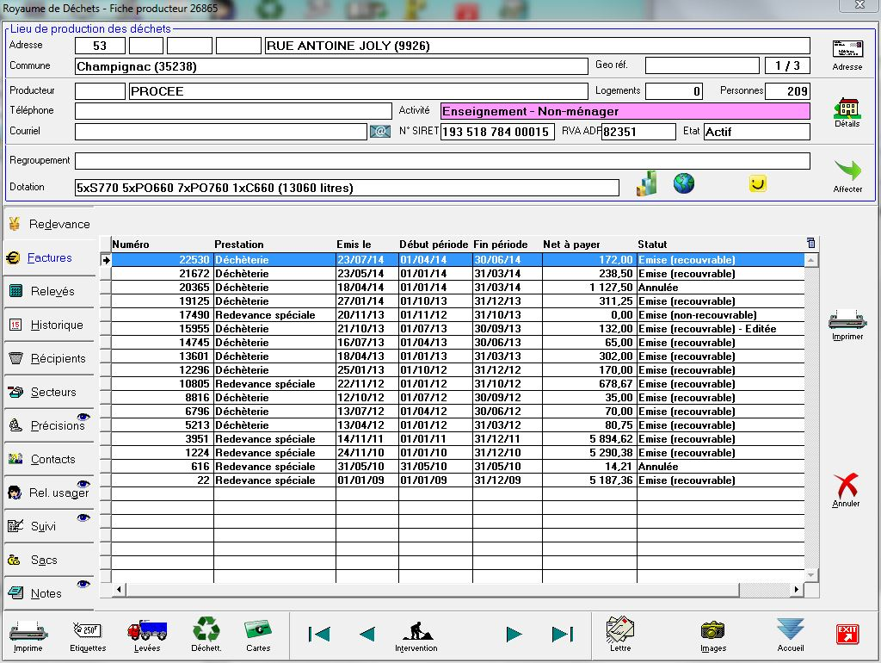Click the yellow smiley face icon
The width and height of the screenshot is (881, 663).
757,183
